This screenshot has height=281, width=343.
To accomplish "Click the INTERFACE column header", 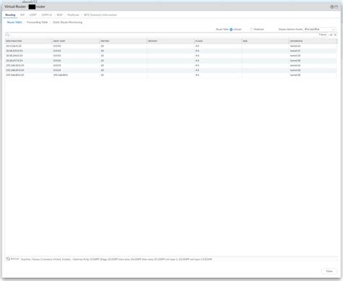I will (x=313, y=41).
